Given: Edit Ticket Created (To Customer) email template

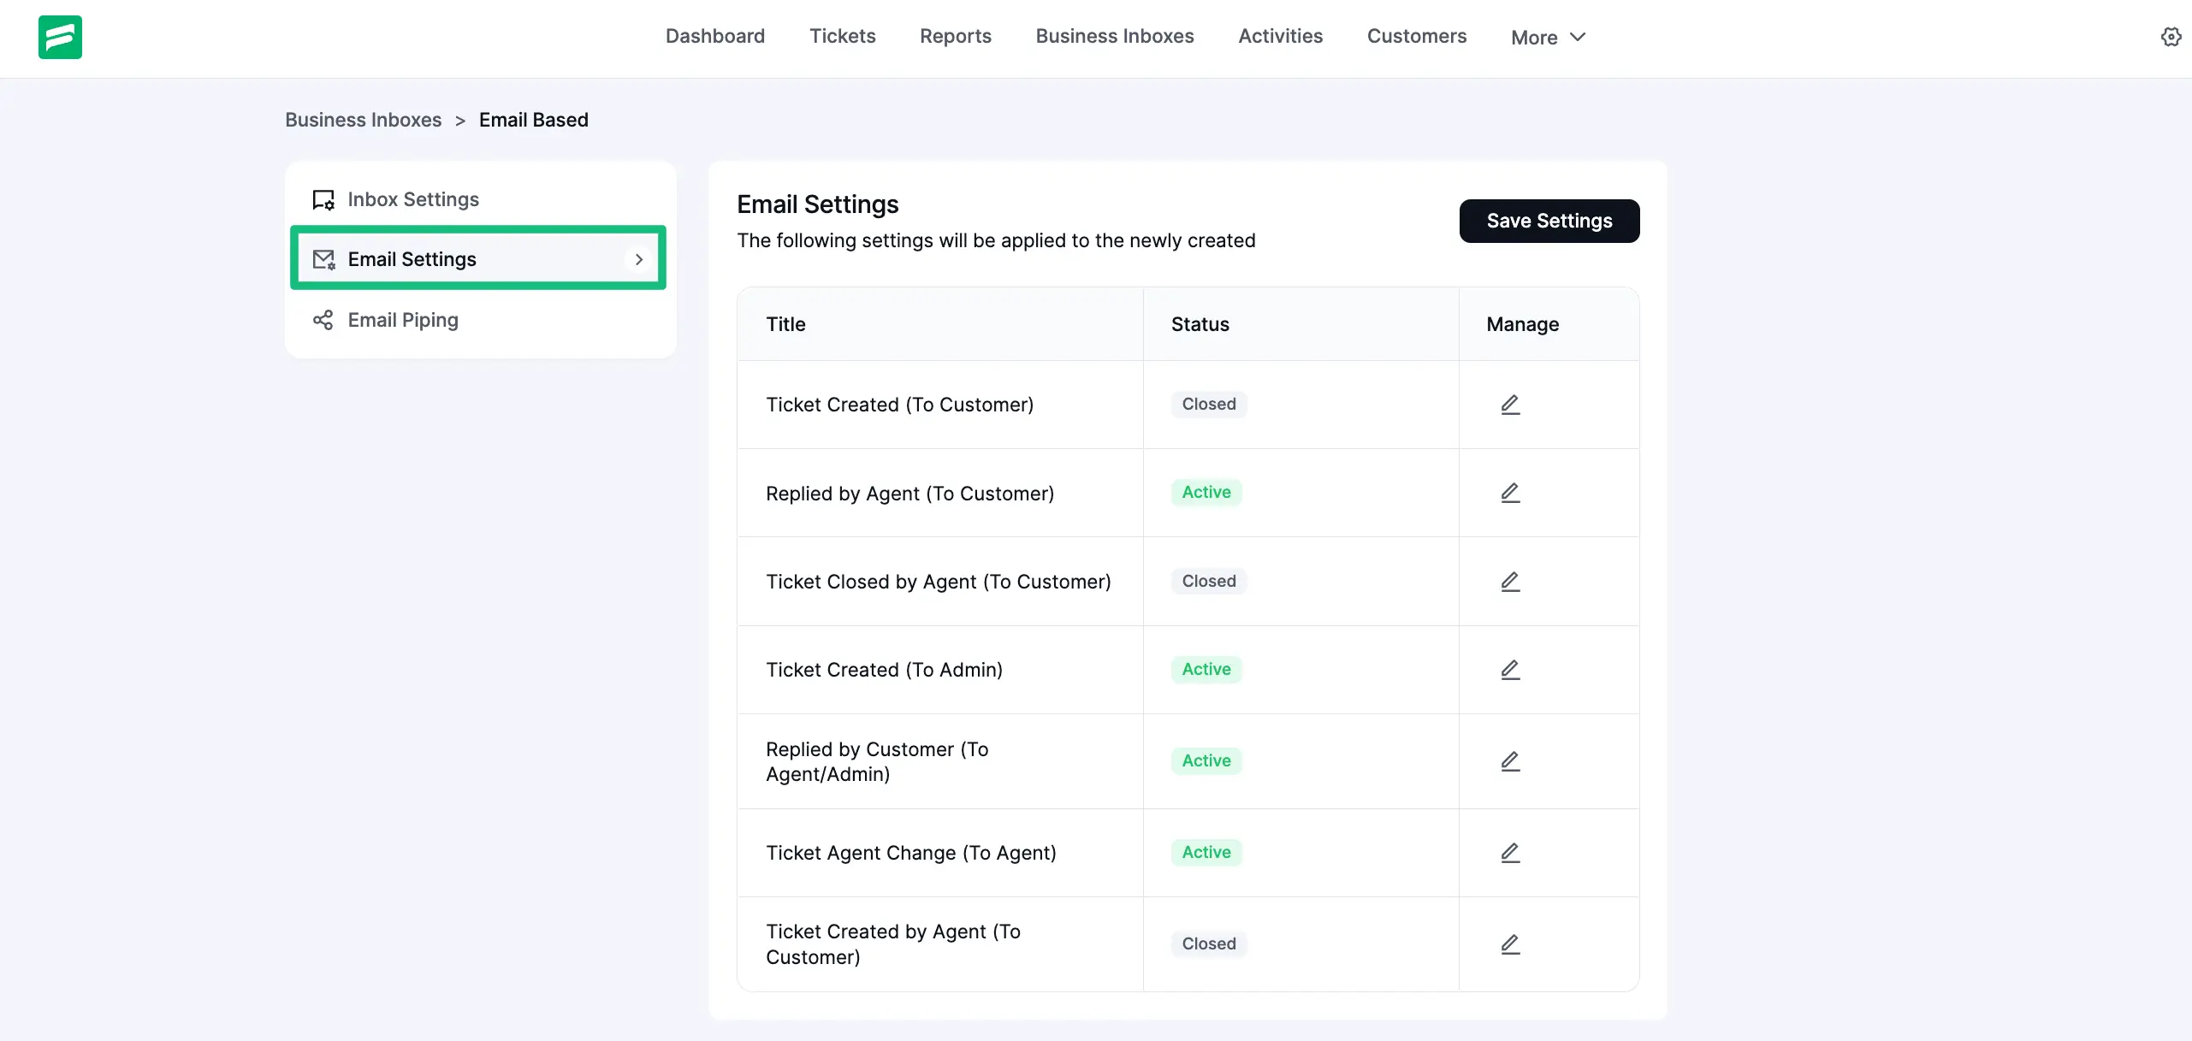Looking at the screenshot, I should pyautogui.click(x=1509, y=405).
